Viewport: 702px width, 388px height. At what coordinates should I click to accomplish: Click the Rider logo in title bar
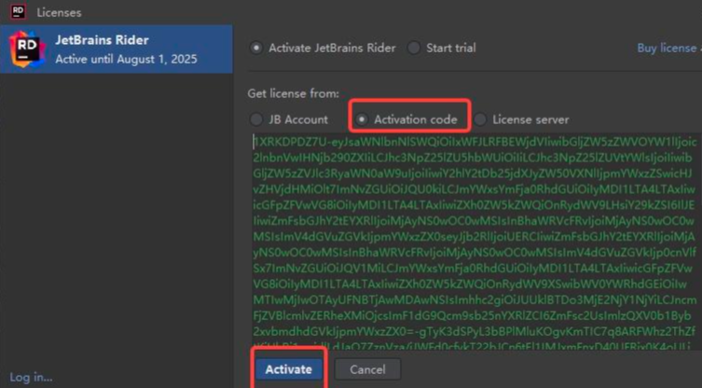point(16,12)
